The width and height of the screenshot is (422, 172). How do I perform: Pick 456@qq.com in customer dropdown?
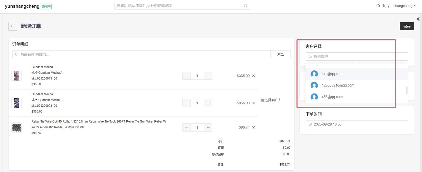tap(332, 97)
